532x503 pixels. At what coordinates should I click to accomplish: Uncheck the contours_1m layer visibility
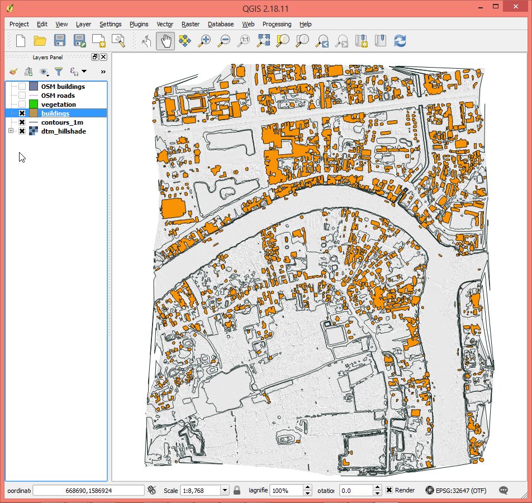[22, 122]
